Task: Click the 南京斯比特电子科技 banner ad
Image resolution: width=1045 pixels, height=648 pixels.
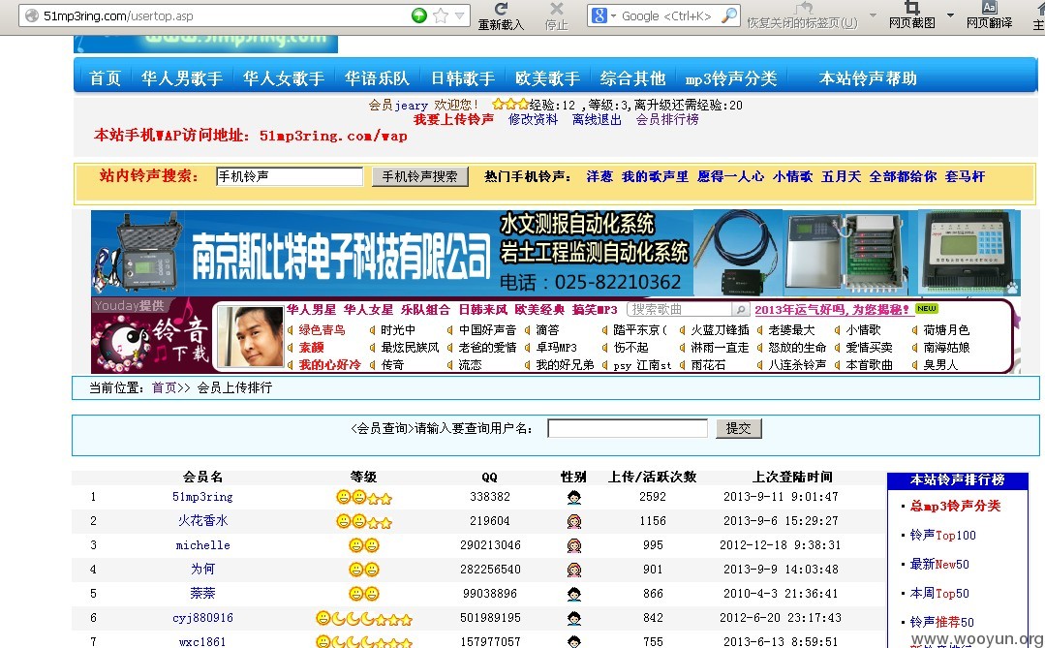Action: (x=555, y=254)
